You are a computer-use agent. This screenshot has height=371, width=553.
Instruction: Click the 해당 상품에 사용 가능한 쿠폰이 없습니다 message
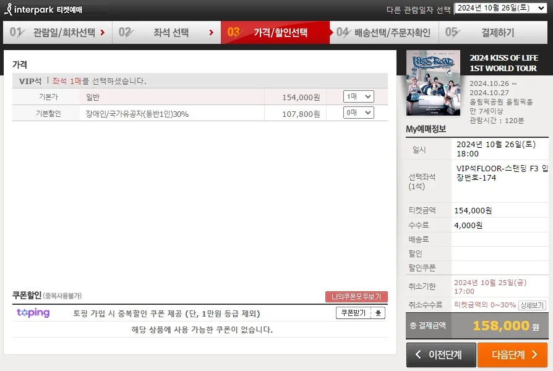pyautogui.click(x=202, y=330)
